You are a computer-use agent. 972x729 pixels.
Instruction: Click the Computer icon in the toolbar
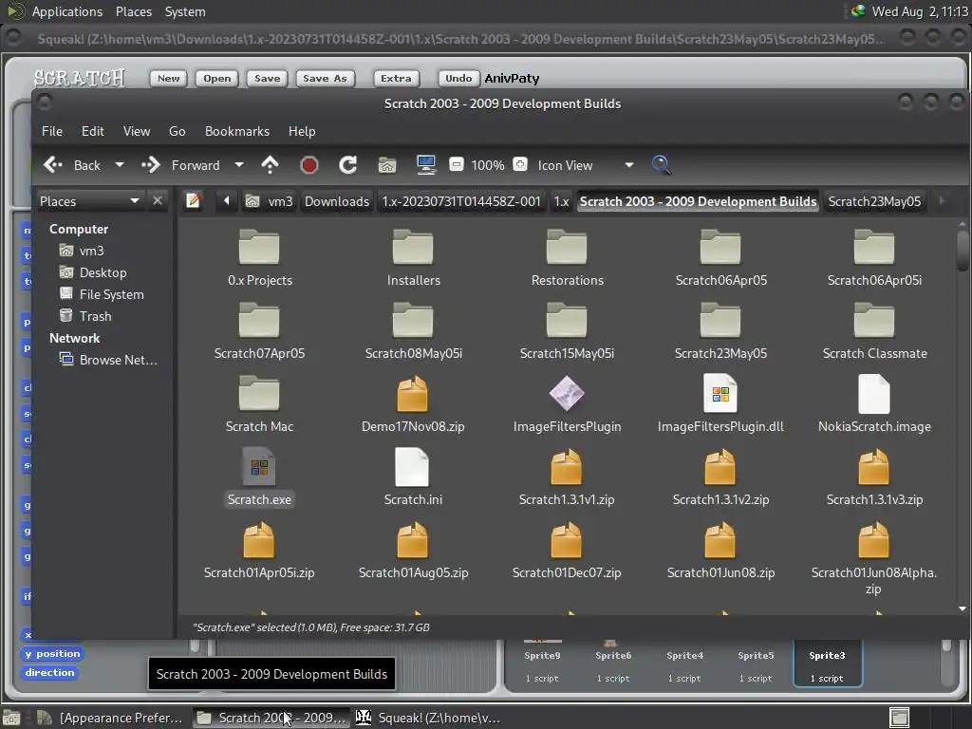point(426,165)
